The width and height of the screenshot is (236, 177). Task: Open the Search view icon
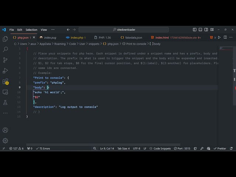point(5,49)
